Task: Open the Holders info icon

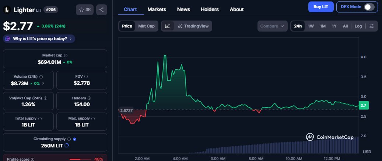Action: pos(90,98)
